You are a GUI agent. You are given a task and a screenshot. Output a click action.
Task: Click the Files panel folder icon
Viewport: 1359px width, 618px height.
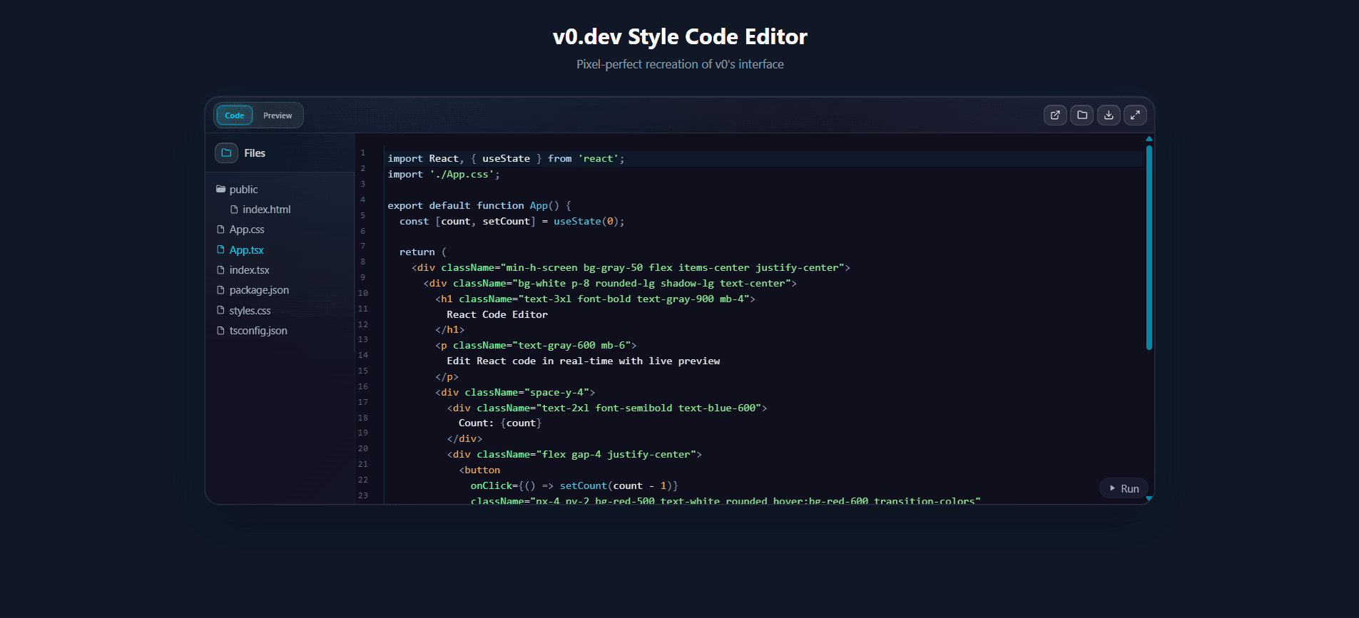[226, 153]
